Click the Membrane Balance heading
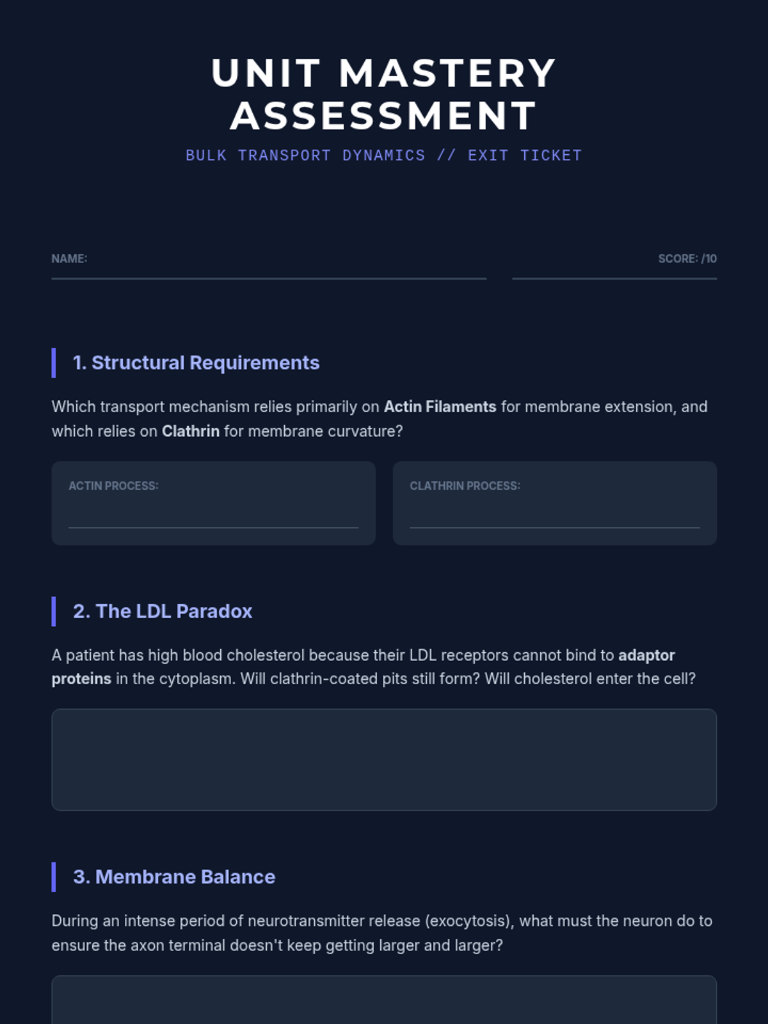 point(174,877)
